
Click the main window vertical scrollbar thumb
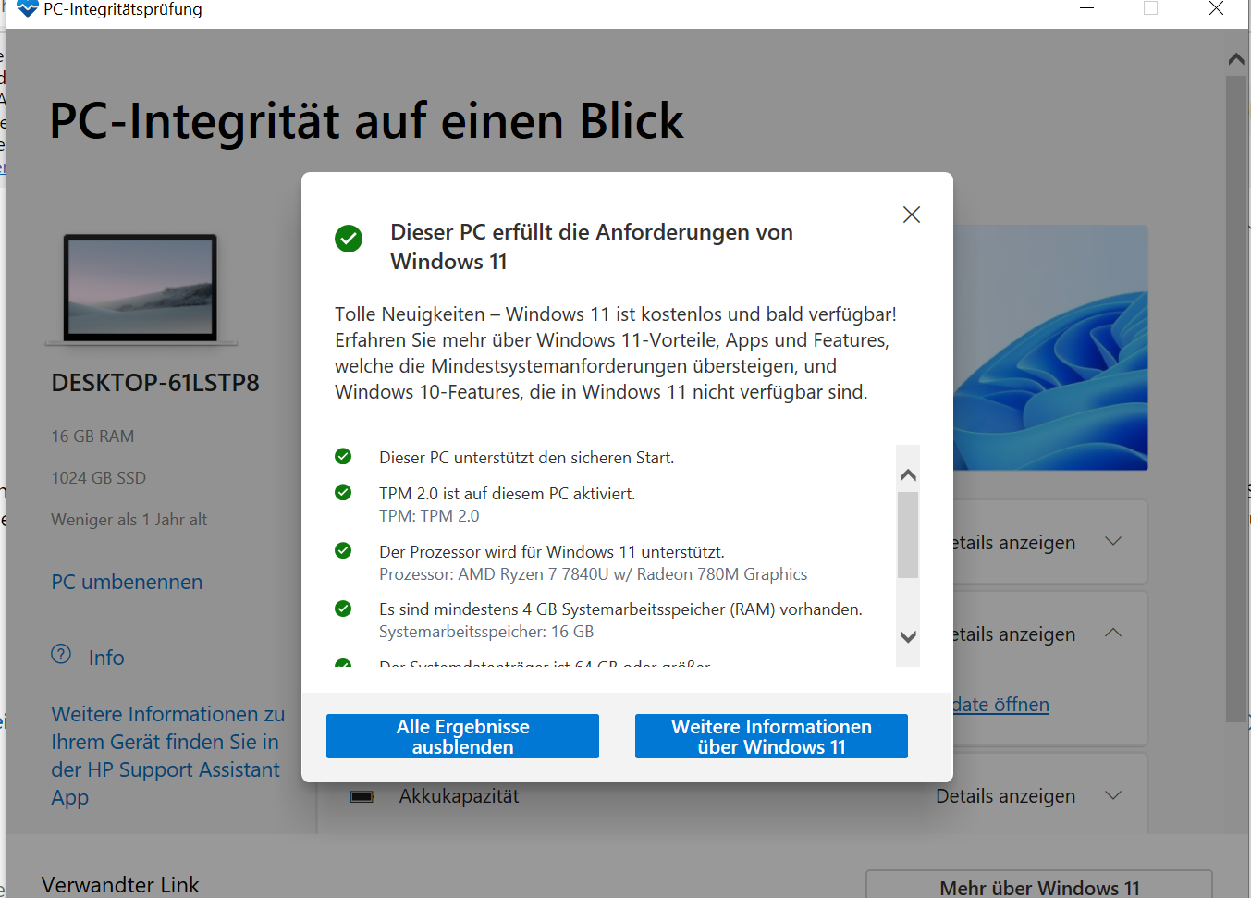click(x=1235, y=399)
